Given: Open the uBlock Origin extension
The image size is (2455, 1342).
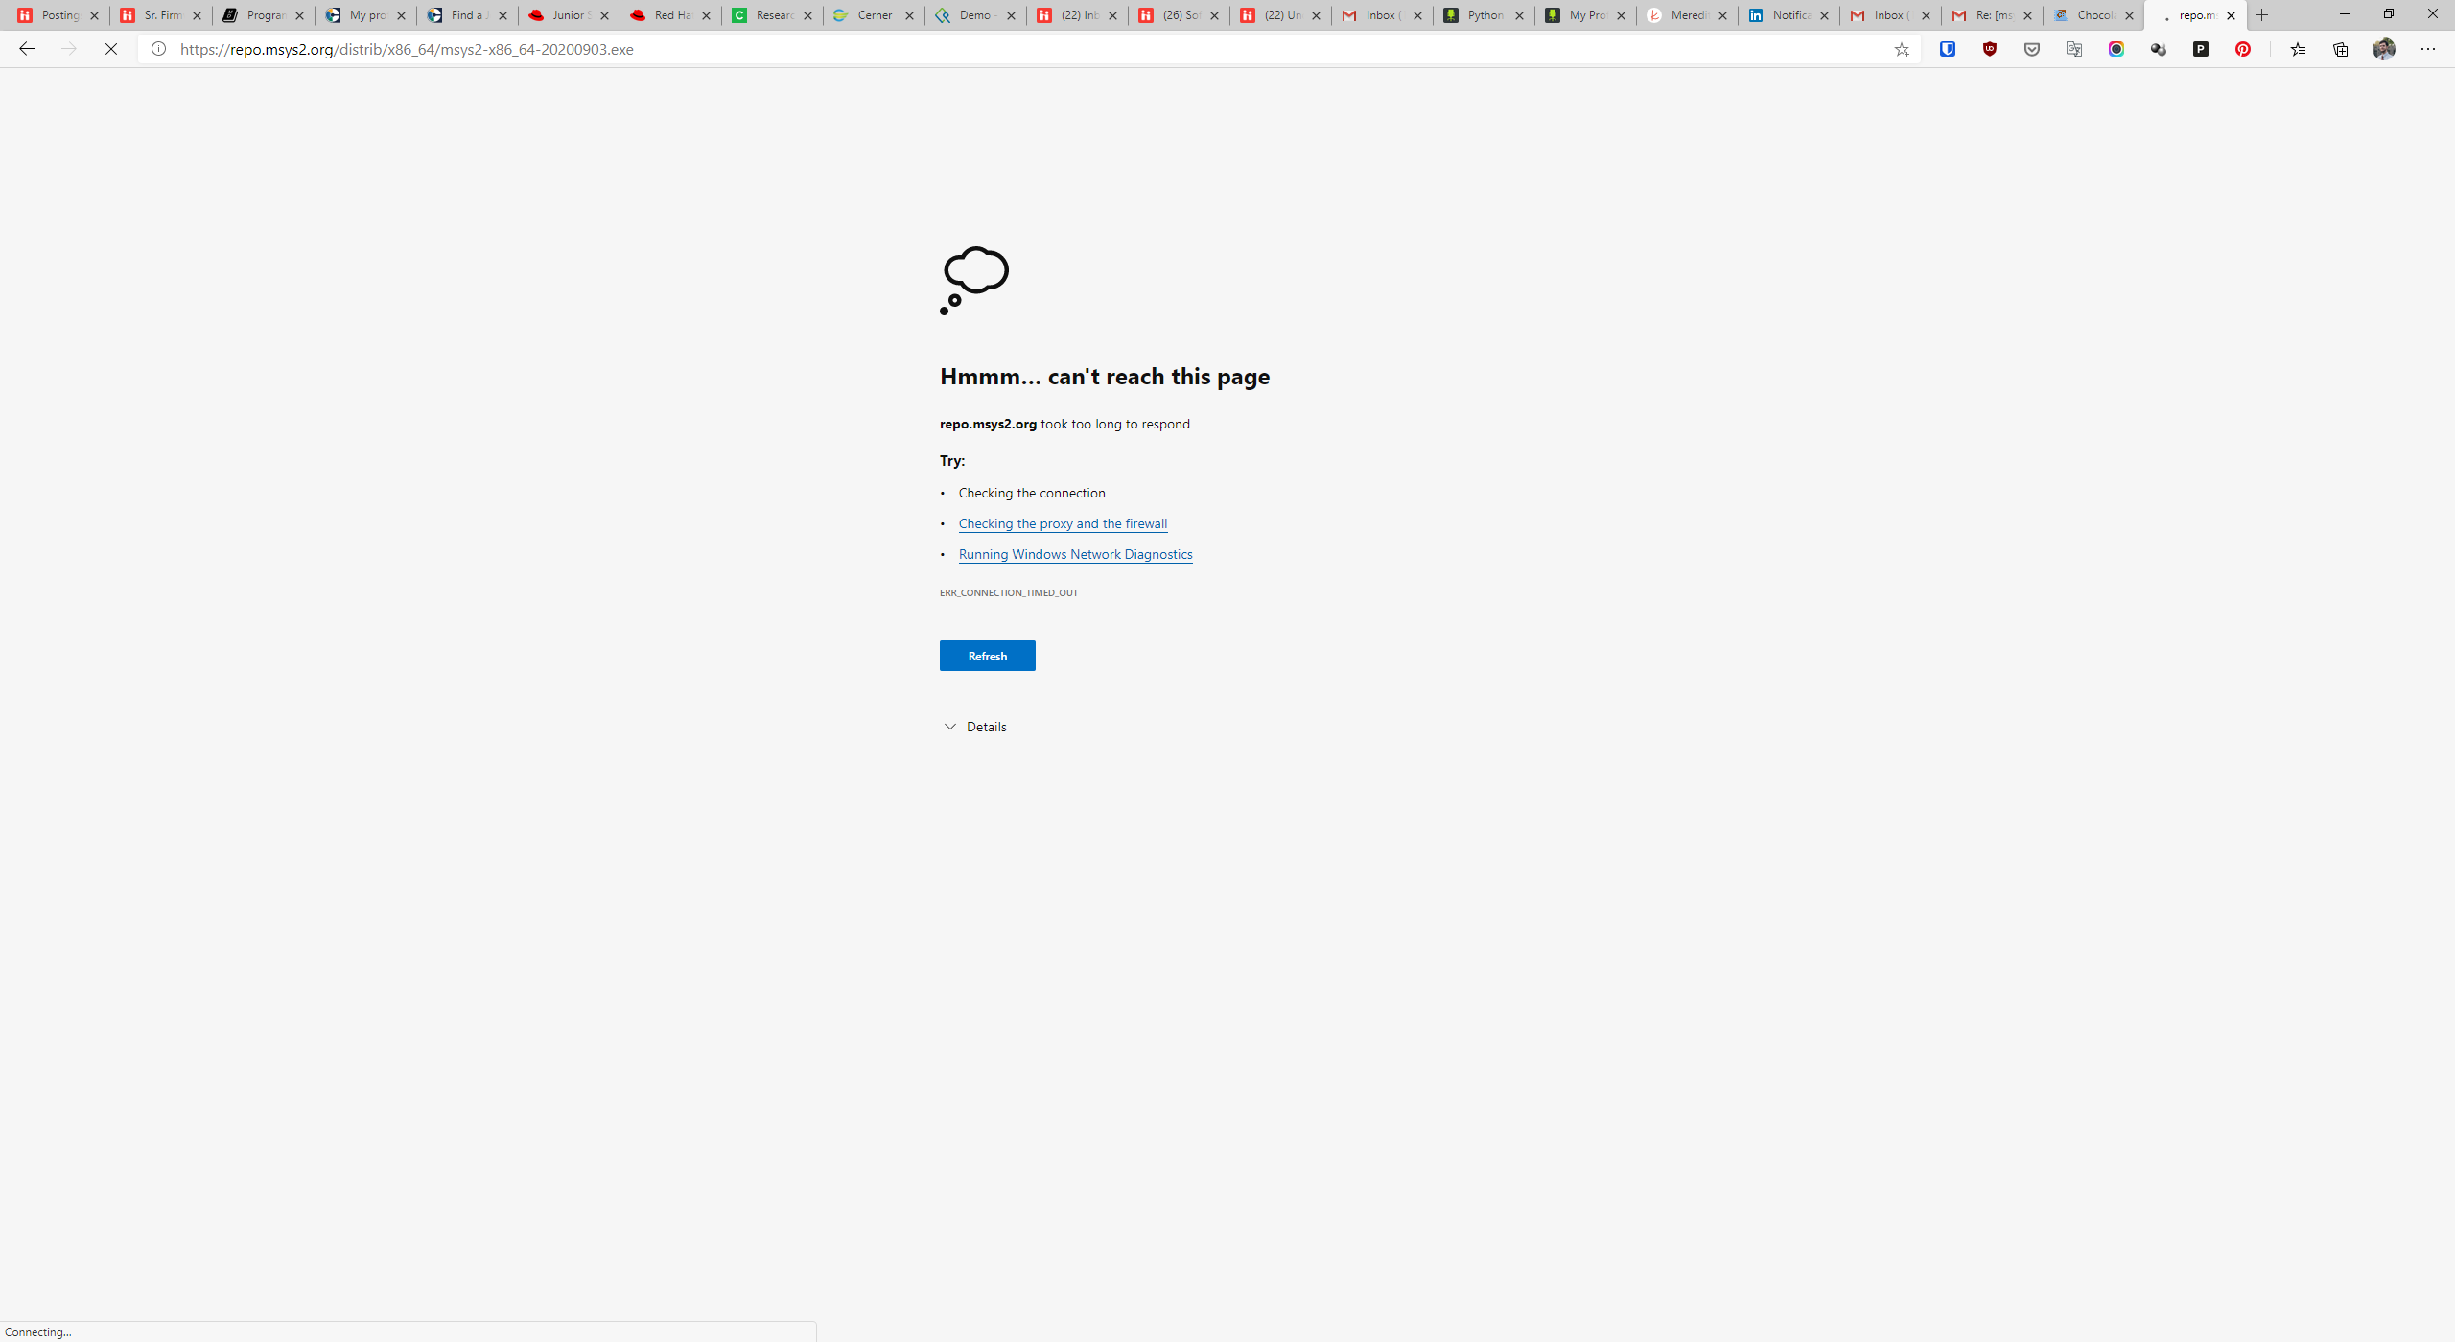Looking at the screenshot, I should coord(1989,49).
